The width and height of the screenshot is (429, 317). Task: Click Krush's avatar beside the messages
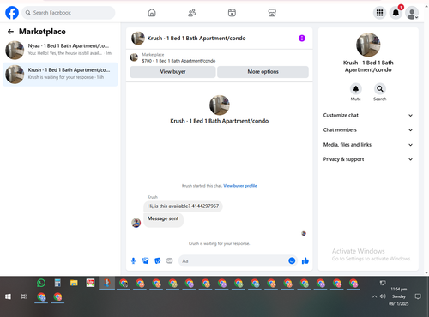coord(136,223)
